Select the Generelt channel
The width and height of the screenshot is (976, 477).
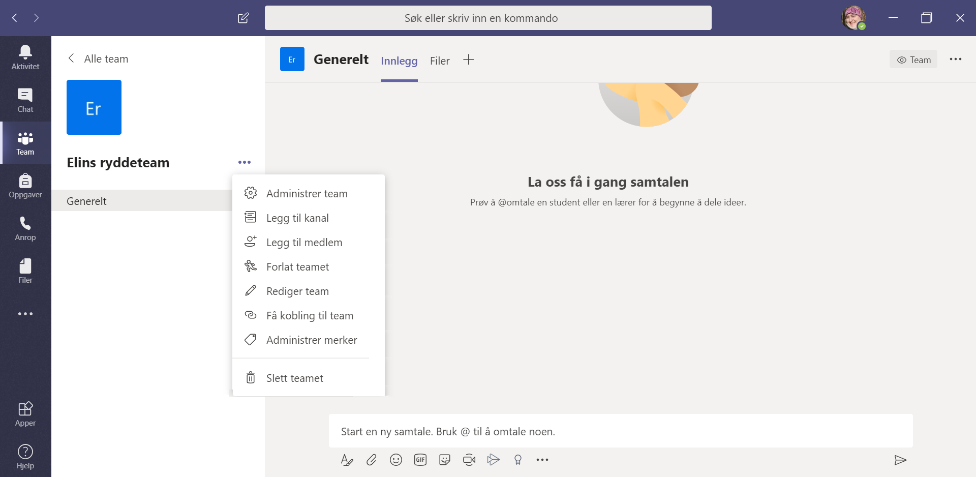(142, 201)
